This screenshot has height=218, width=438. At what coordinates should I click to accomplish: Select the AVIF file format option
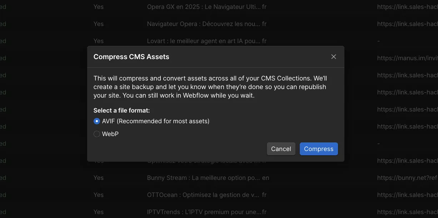click(96, 121)
